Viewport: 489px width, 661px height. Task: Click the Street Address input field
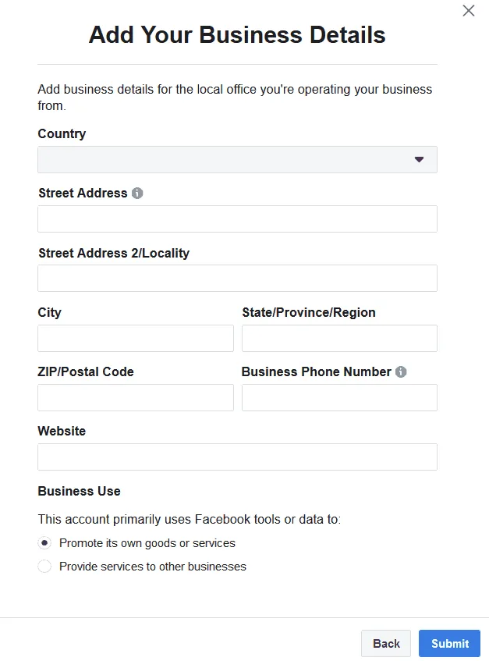pyautogui.click(x=237, y=219)
